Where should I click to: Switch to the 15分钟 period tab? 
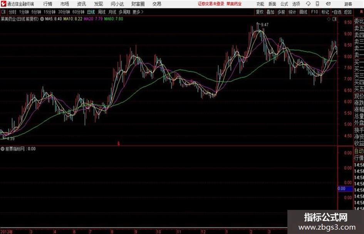(49, 12)
